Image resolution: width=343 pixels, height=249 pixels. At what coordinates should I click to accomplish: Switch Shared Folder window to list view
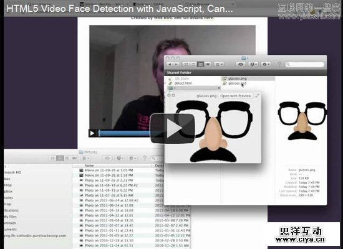click(193, 64)
